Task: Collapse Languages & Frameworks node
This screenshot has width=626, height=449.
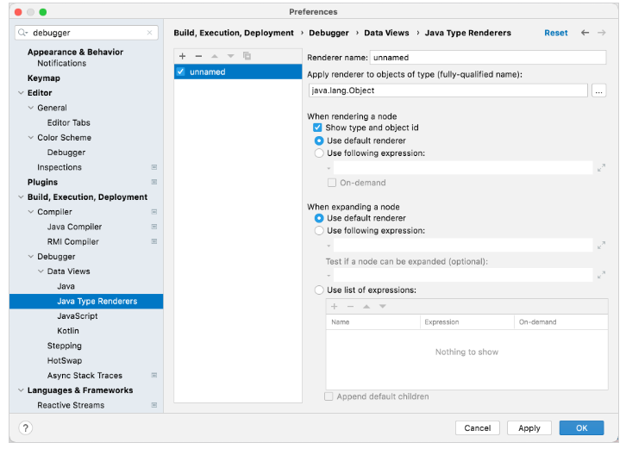Action: click(22, 390)
